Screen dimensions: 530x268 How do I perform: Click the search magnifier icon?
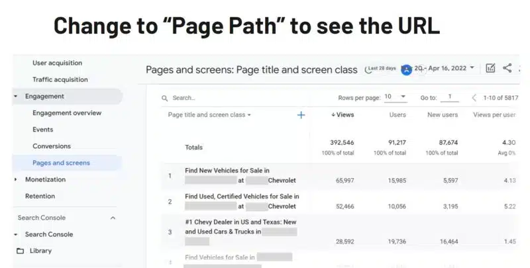[x=164, y=98]
